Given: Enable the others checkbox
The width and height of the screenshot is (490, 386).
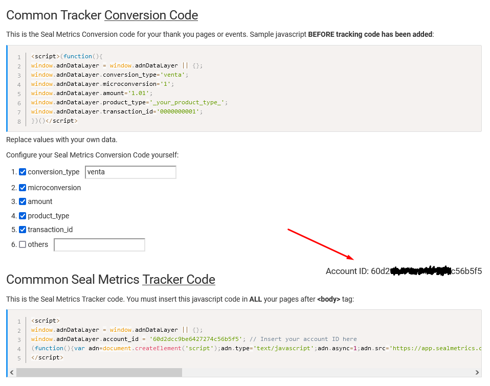Looking at the screenshot, I should click(23, 244).
